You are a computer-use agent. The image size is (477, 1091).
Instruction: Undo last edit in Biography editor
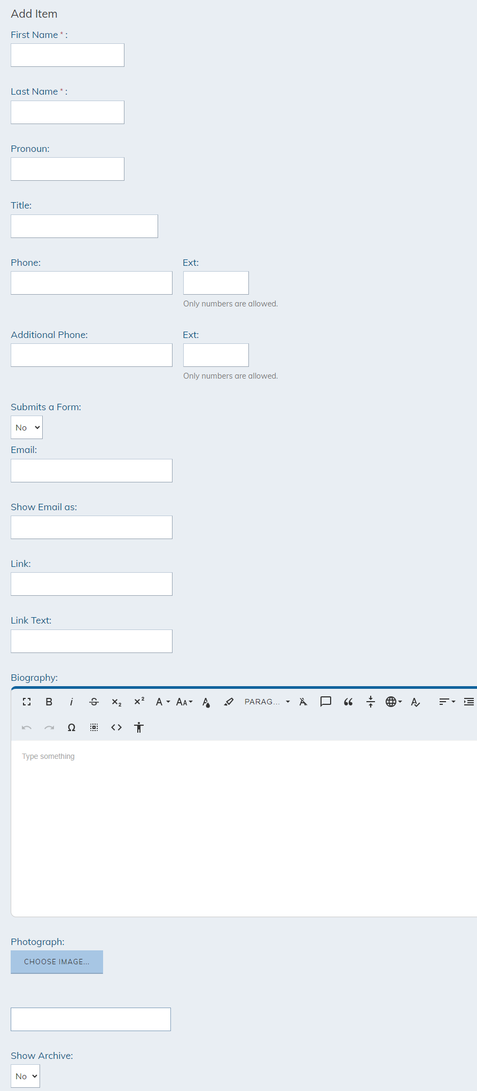[27, 727]
